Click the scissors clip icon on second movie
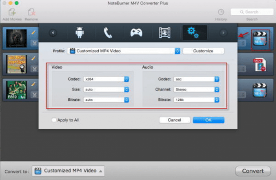The image size is (276, 180). (34, 69)
